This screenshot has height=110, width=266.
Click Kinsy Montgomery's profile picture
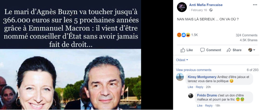click(180, 77)
